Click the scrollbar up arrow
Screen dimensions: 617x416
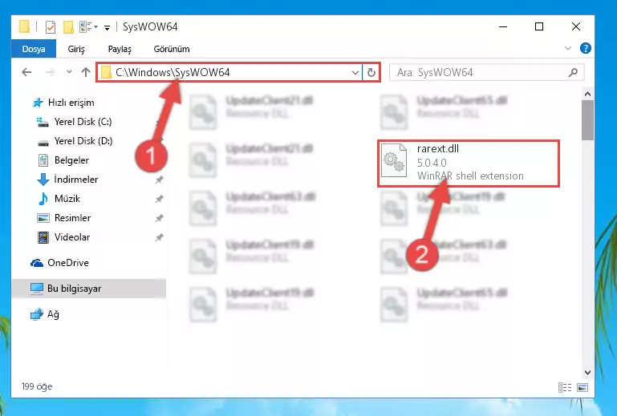click(x=587, y=94)
